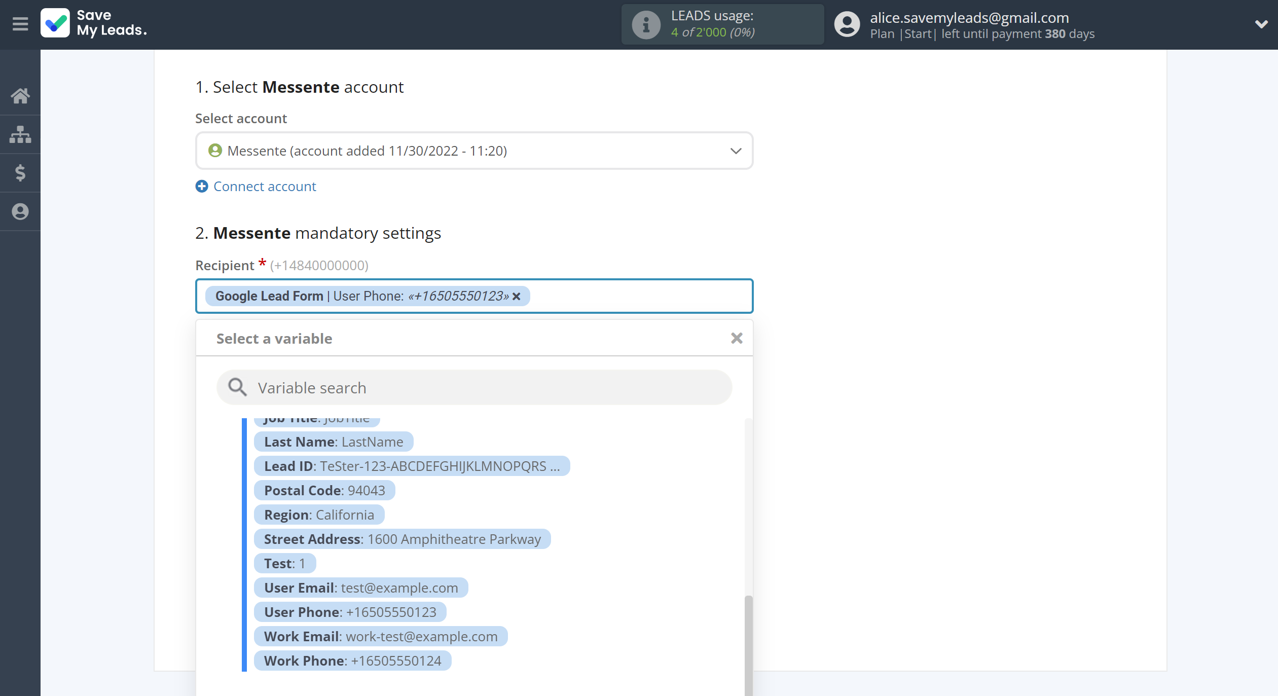The width and height of the screenshot is (1278, 696).
Task: Select the Work Phone variable
Action: pos(353,661)
